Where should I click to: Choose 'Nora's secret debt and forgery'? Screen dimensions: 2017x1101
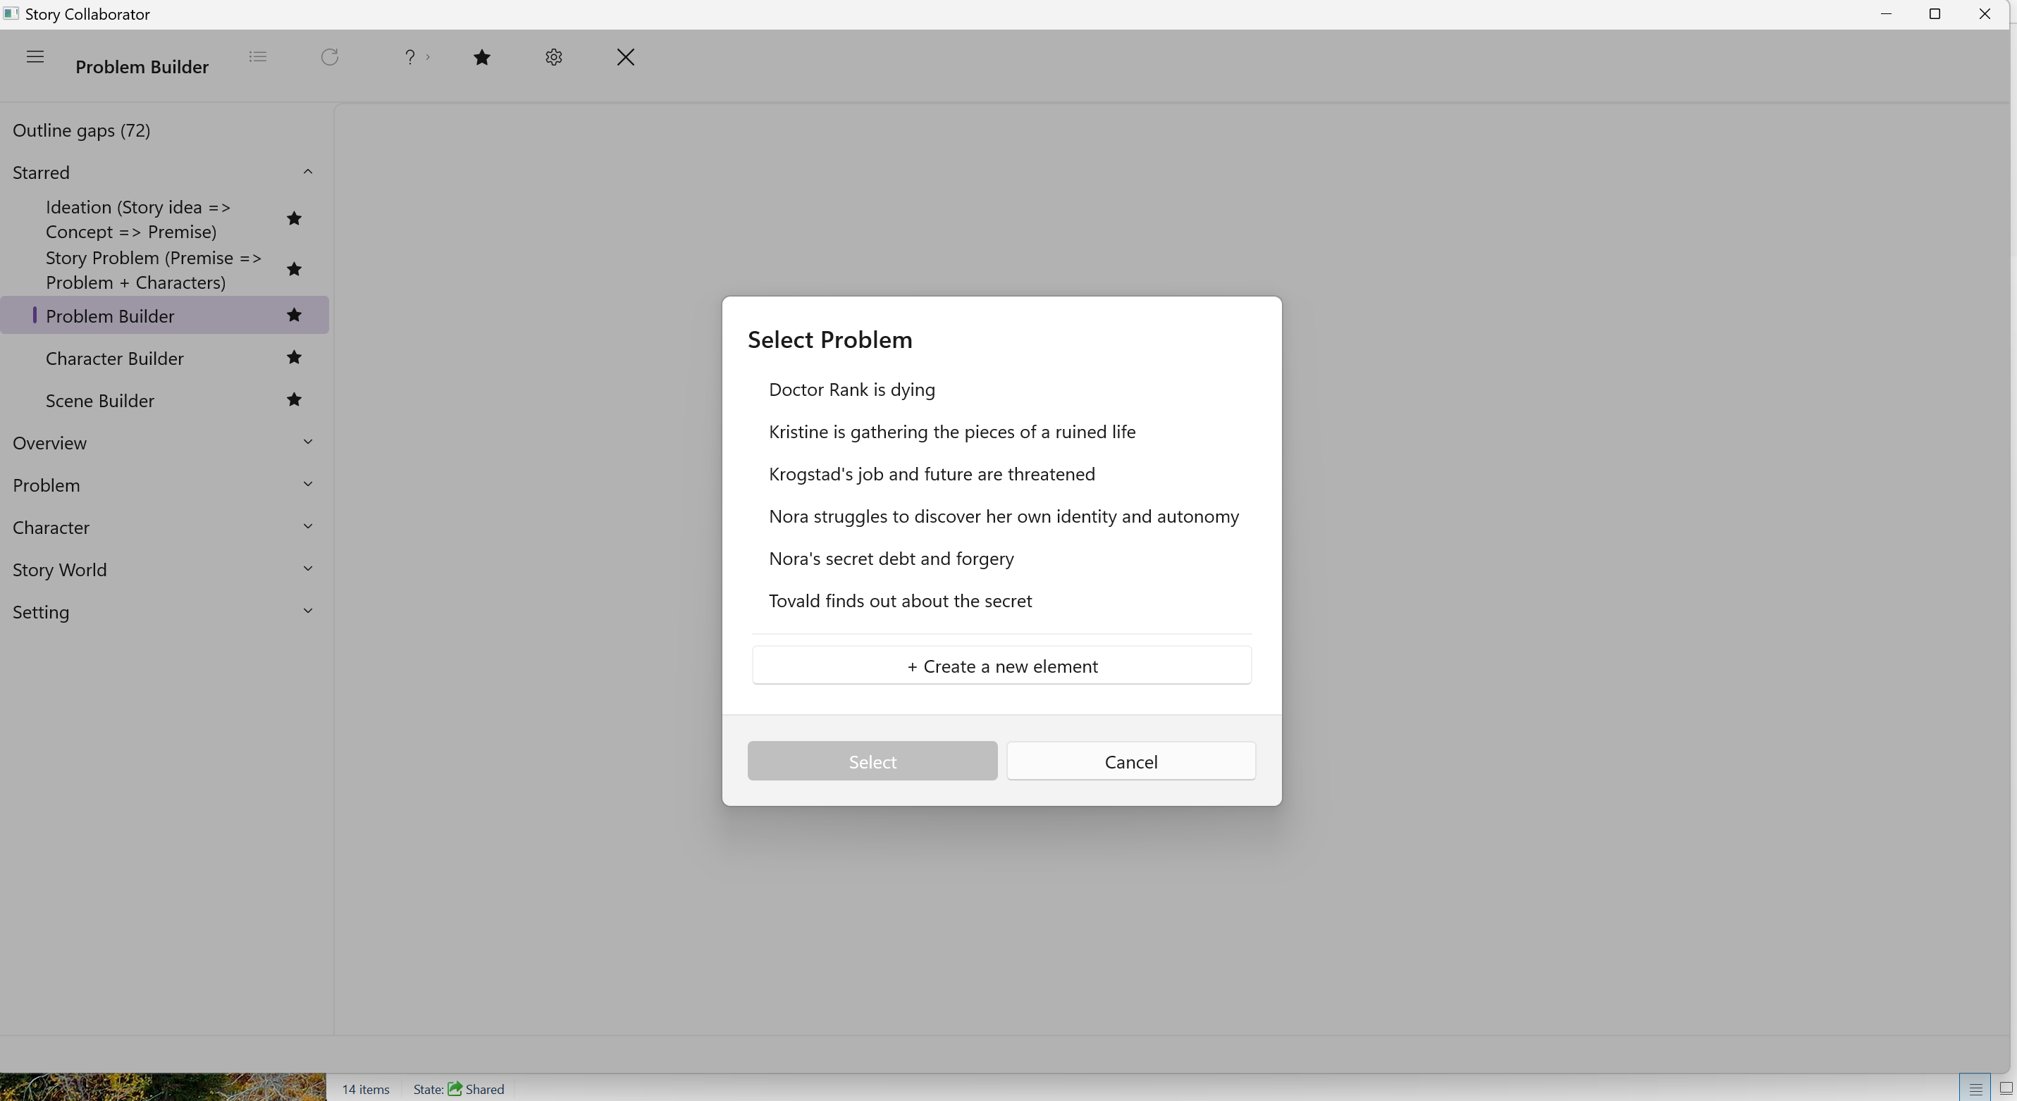tap(1001, 559)
